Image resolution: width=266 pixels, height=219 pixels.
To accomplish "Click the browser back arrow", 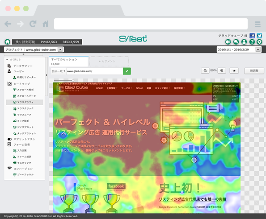I will [x=8, y=24].
